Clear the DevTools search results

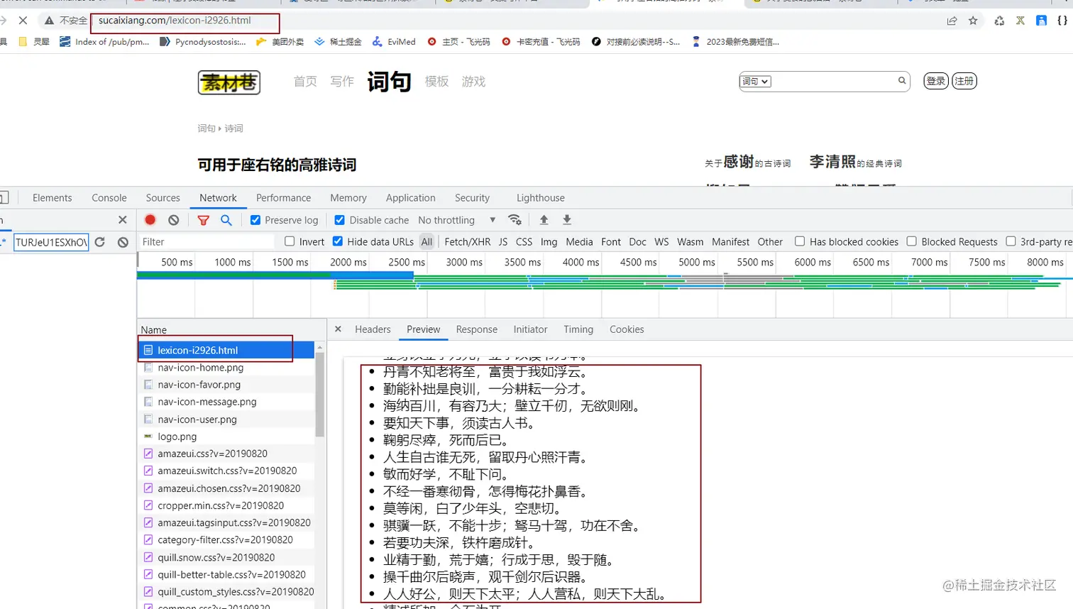[123, 242]
